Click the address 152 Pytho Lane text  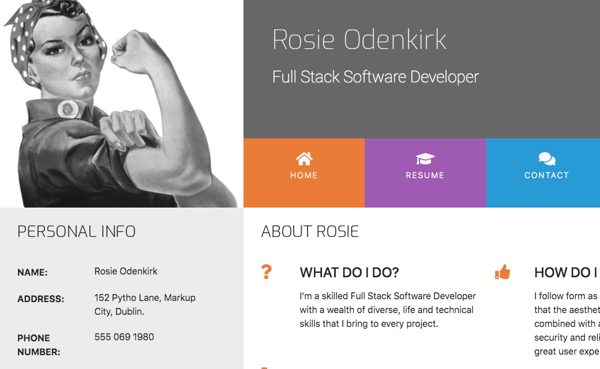click(145, 298)
